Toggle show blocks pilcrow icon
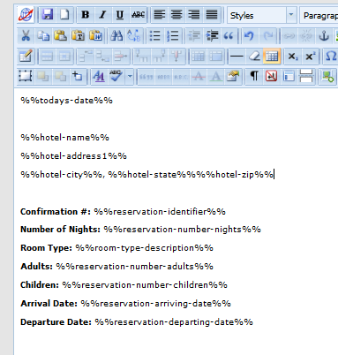The image size is (338, 355). click(x=254, y=77)
